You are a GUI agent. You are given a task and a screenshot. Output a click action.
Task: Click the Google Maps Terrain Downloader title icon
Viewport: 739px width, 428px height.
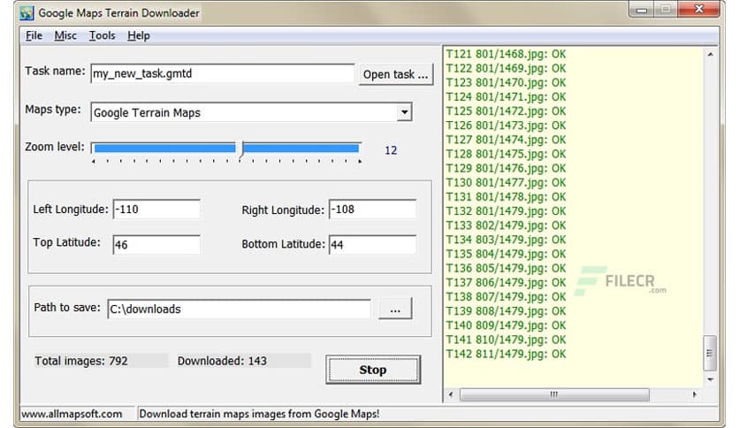[27, 13]
